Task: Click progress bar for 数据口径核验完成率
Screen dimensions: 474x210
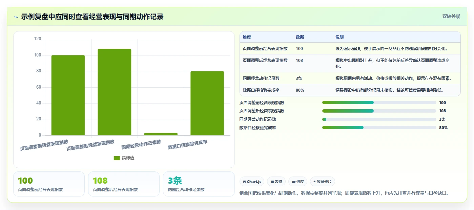Action: 379,128
